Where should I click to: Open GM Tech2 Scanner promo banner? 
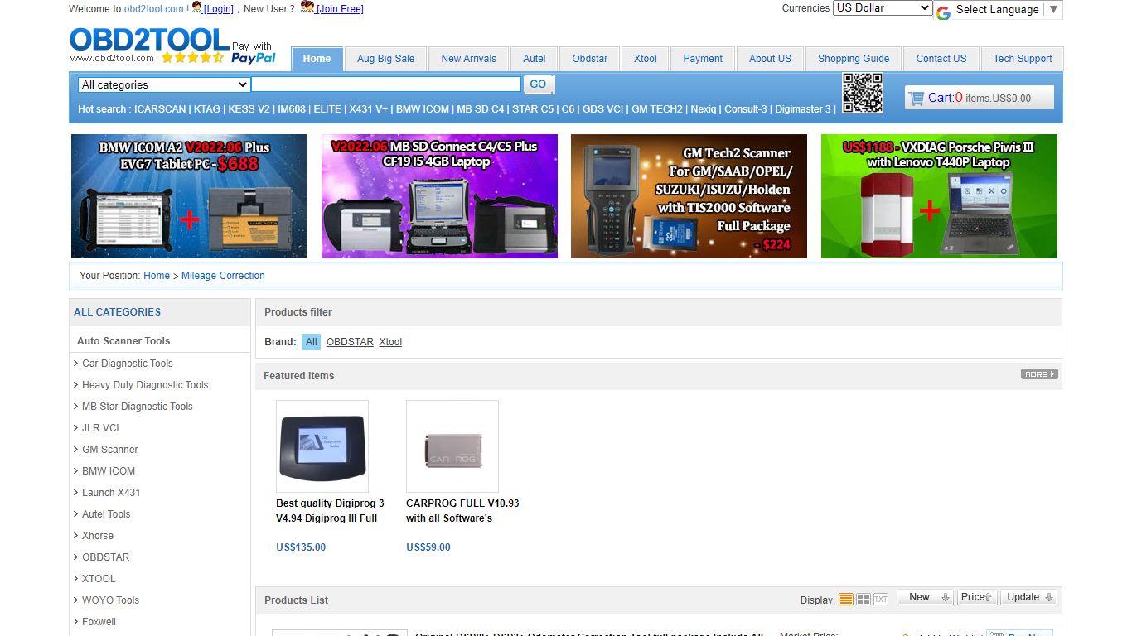(x=689, y=196)
